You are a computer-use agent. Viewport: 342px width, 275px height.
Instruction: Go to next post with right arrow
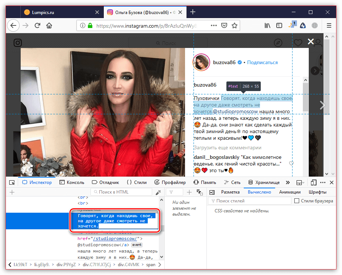click(322, 105)
